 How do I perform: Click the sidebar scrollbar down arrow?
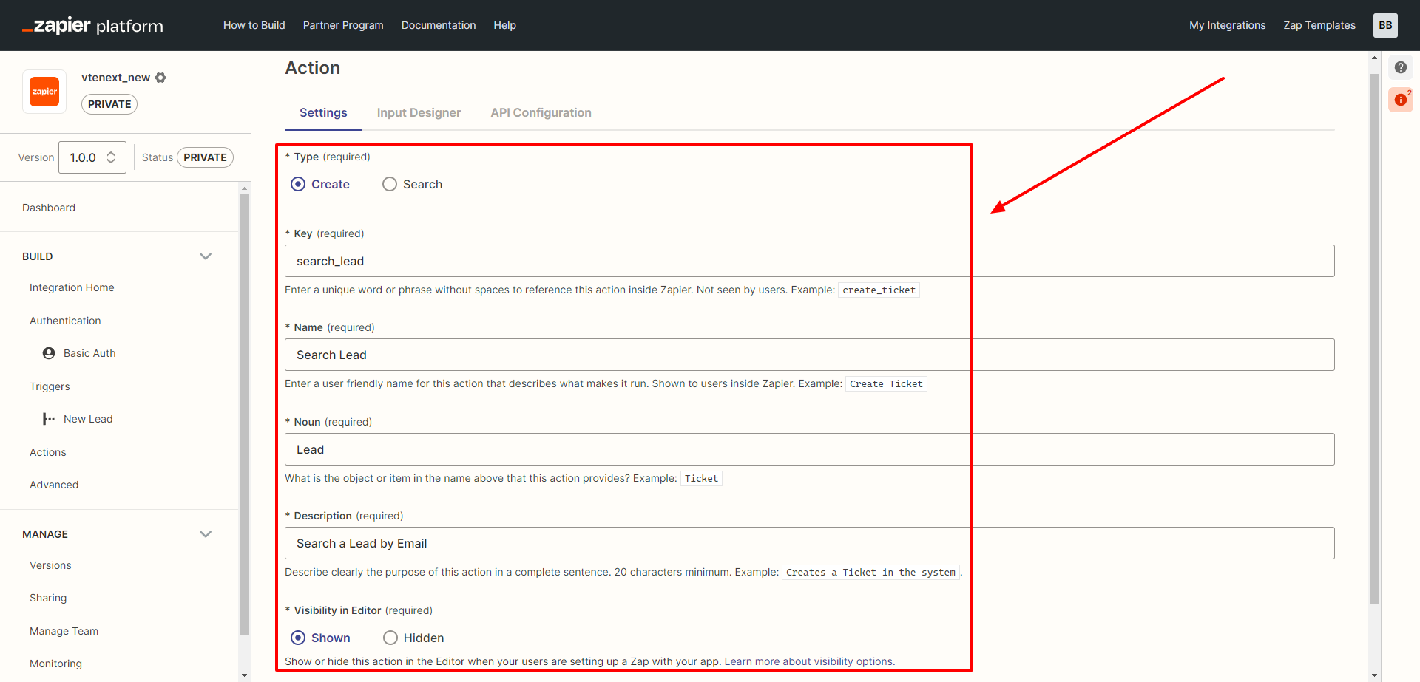pyautogui.click(x=244, y=675)
